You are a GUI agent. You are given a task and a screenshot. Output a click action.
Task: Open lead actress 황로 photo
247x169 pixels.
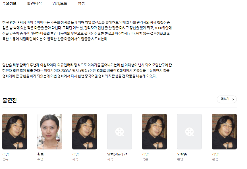tap(50, 132)
